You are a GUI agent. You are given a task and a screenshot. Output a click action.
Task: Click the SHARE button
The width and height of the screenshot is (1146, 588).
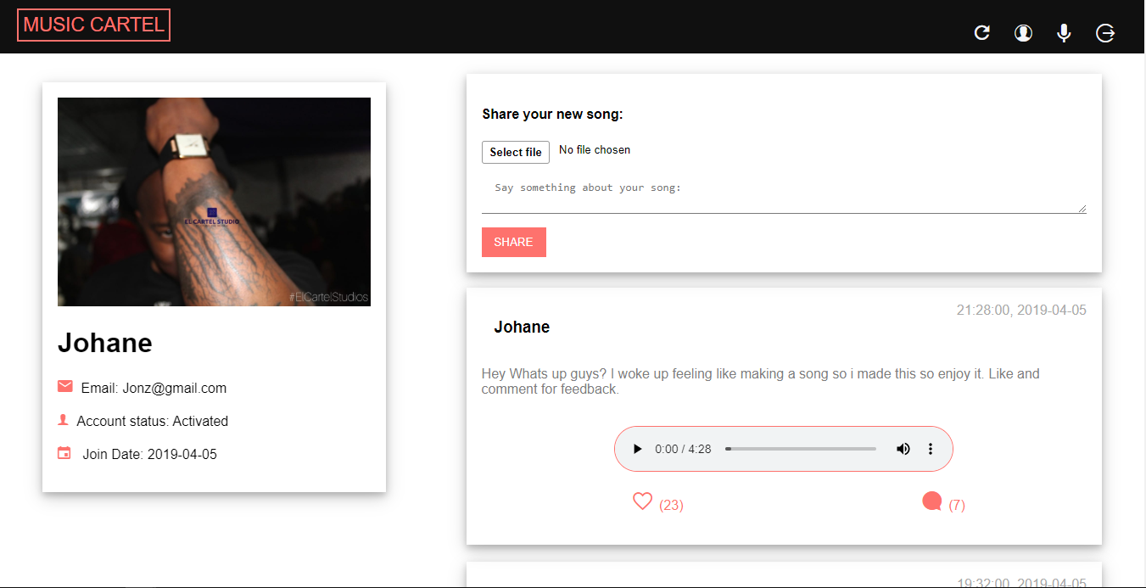514,242
